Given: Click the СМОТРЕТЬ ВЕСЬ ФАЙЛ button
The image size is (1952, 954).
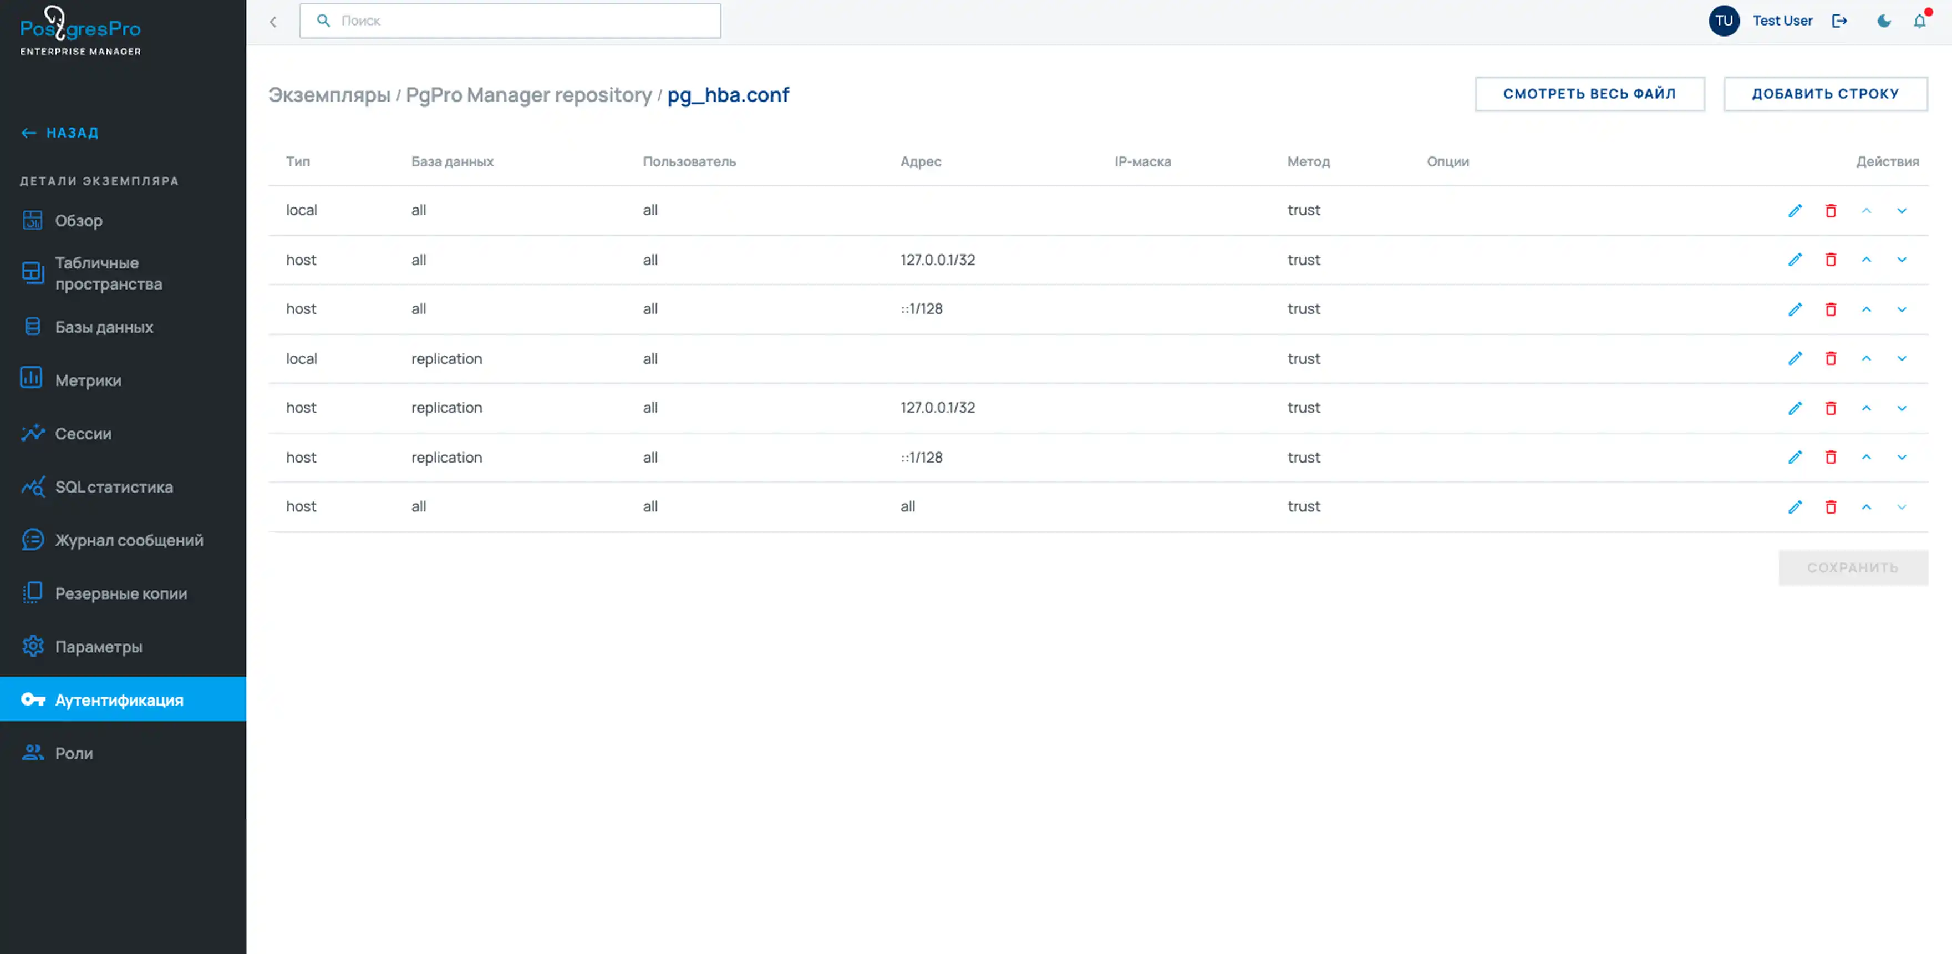Looking at the screenshot, I should click(1589, 94).
